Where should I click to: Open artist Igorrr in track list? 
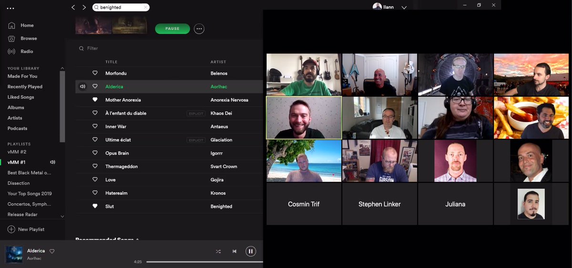tap(217, 153)
